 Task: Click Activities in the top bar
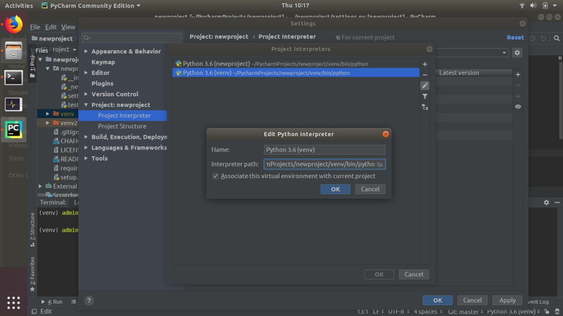click(19, 6)
